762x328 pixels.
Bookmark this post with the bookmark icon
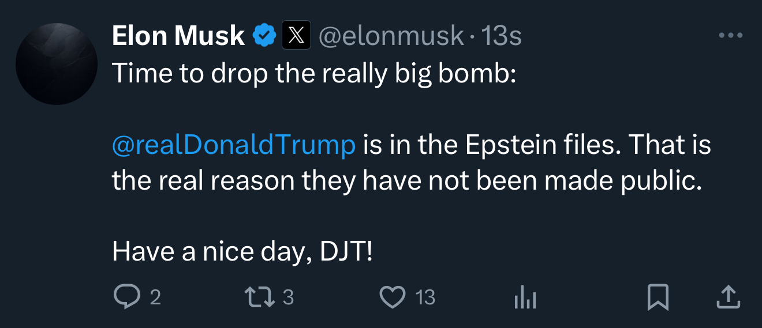pyautogui.click(x=658, y=297)
